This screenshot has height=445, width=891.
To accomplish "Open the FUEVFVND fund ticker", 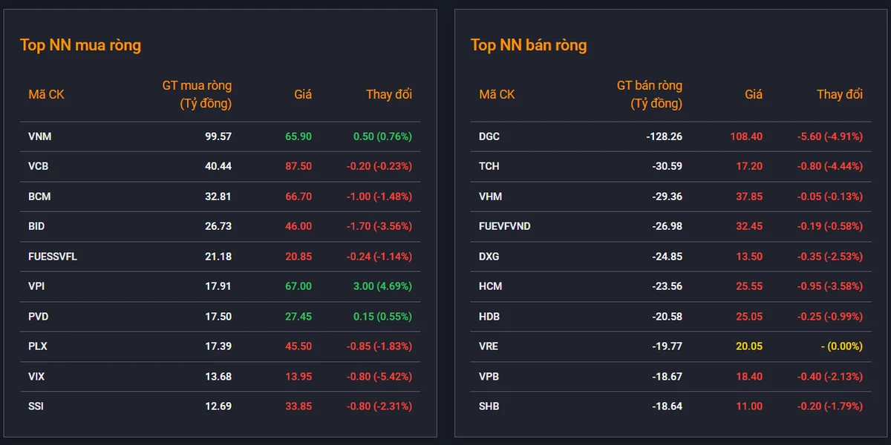I will point(505,226).
